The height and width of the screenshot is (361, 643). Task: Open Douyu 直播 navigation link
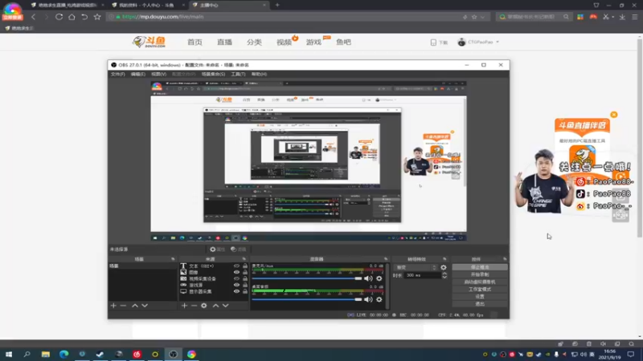click(x=225, y=43)
